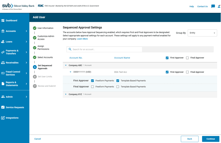221x143 pixels.
Task: Click the search magnifier icon in account search
Action: 70,49
